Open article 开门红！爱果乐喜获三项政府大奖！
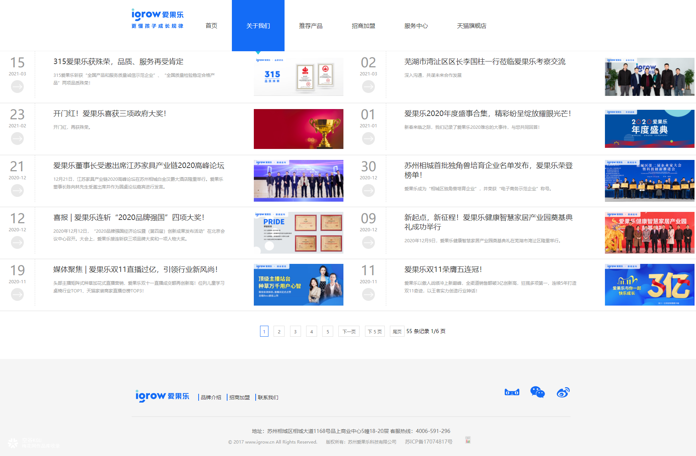 click(x=110, y=113)
